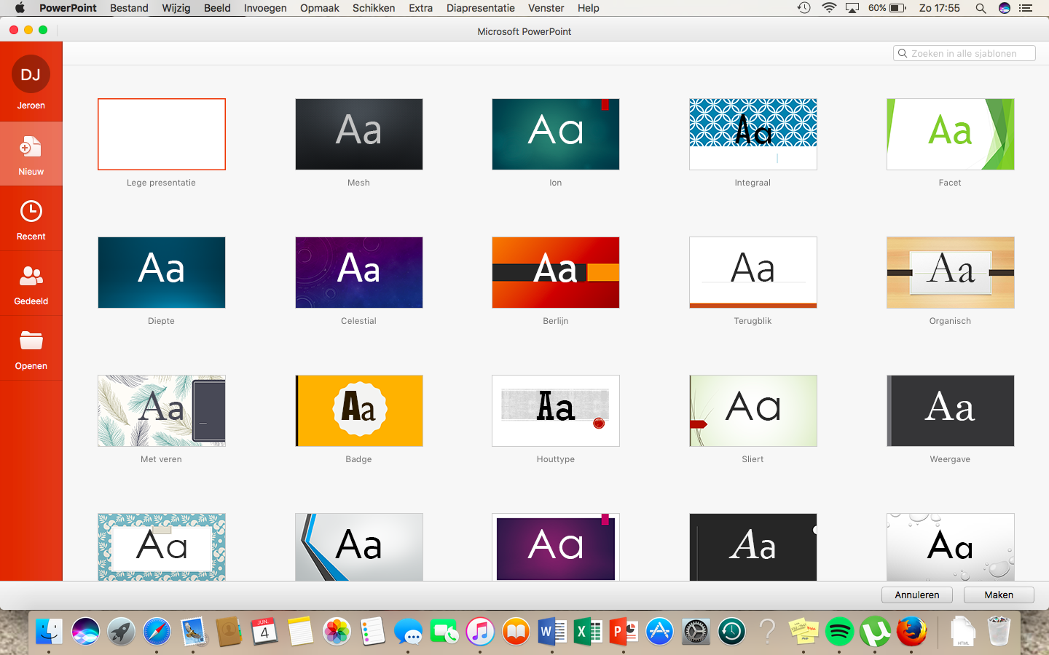Open the Notes icon in Dock
The image size is (1049, 655).
tap(300, 631)
